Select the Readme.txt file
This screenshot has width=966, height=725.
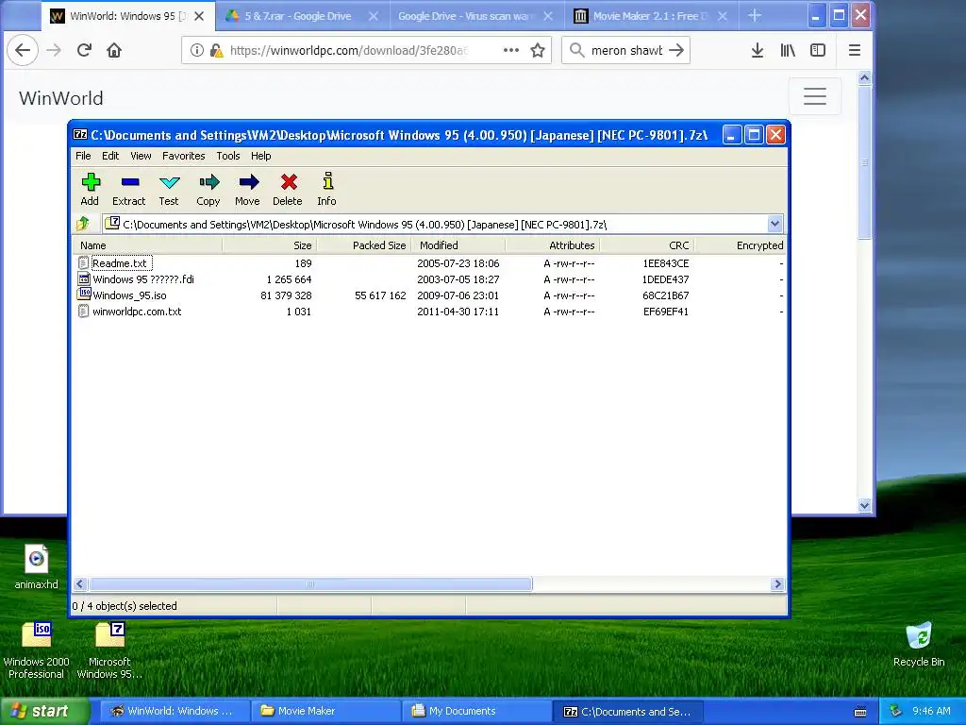[120, 263]
